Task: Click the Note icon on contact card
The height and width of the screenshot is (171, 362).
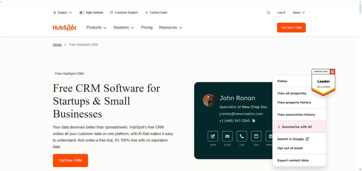Action: 212,136
